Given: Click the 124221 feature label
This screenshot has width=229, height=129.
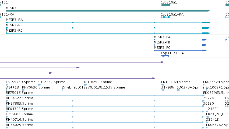Looking at the screenshot, I should pyautogui.click(x=212, y=109).
